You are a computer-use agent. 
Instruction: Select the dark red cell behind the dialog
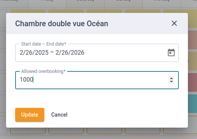click(x=192, y=82)
